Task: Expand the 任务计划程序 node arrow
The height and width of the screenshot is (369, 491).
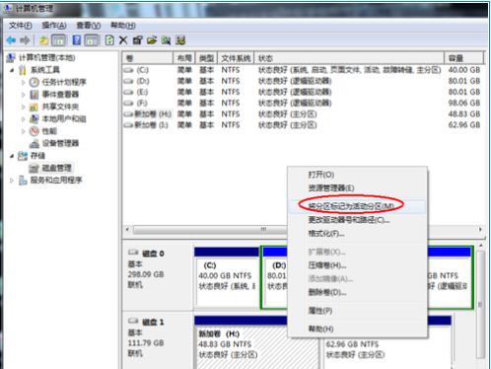Action: (23, 82)
